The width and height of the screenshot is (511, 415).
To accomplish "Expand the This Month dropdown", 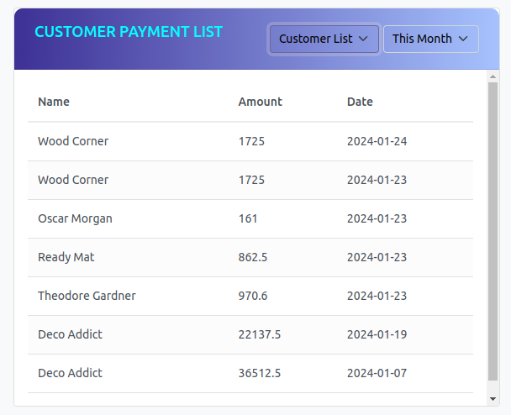I will pos(430,39).
